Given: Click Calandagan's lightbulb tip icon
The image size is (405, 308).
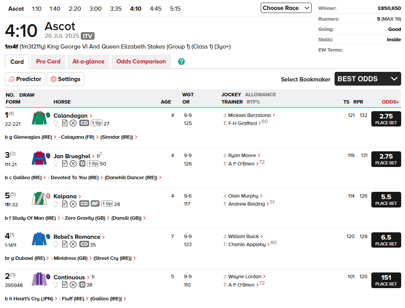Looking at the screenshot, I should pyautogui.click(x=56, y=123).
